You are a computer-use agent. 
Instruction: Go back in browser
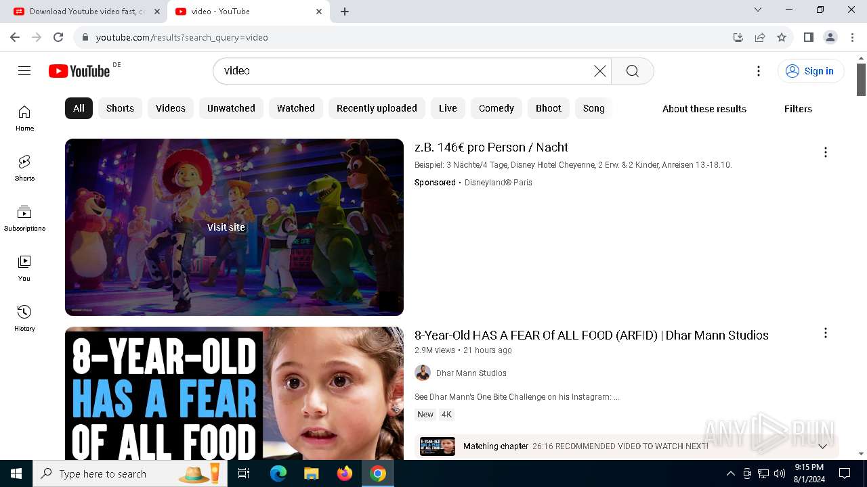15,37
